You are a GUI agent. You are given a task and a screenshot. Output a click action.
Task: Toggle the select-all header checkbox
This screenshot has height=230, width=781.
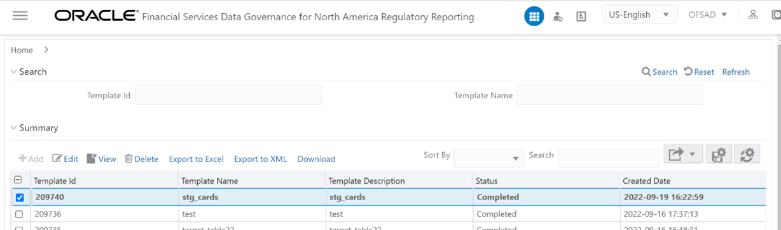click(18, 180)
